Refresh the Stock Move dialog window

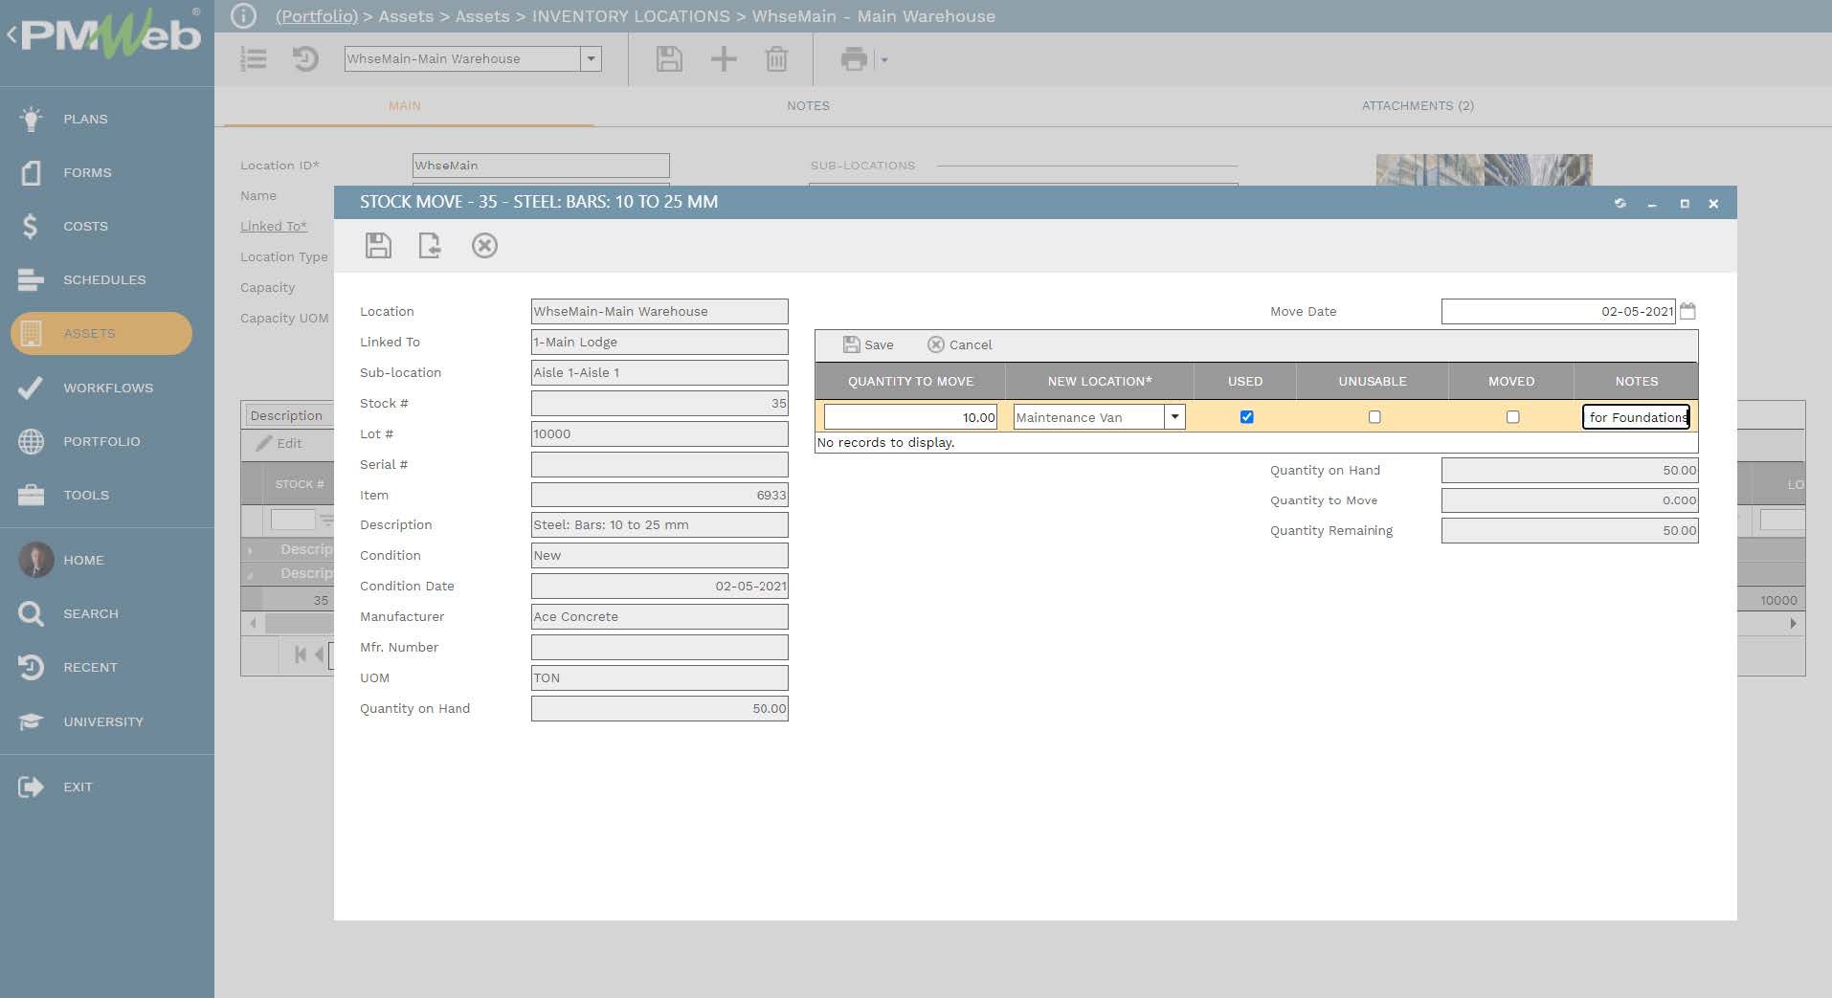coord(1620,203)
